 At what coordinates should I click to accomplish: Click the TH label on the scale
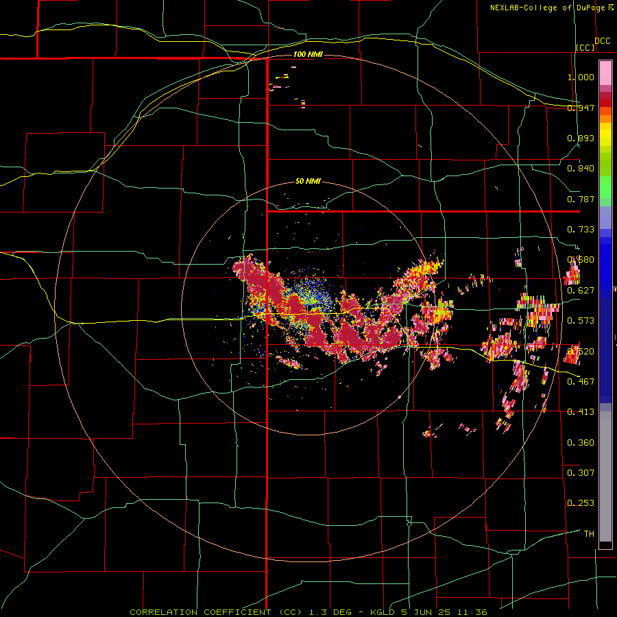point(589,534)
